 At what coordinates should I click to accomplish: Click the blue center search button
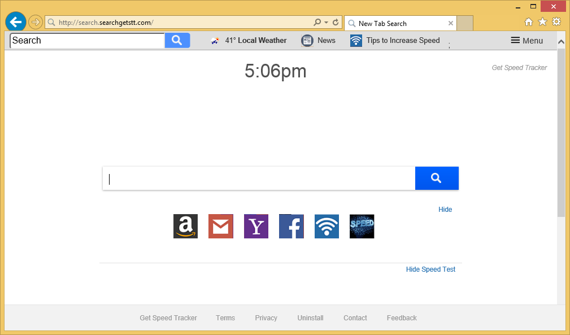436,179
